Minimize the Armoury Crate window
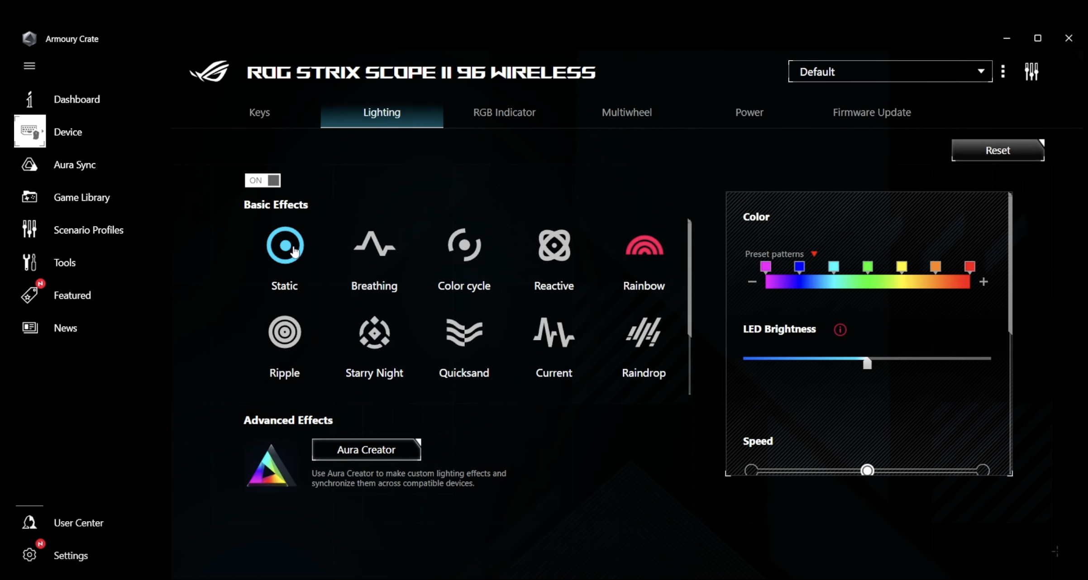This screenshot has width=1088, height=580. tap(1007, 38)
